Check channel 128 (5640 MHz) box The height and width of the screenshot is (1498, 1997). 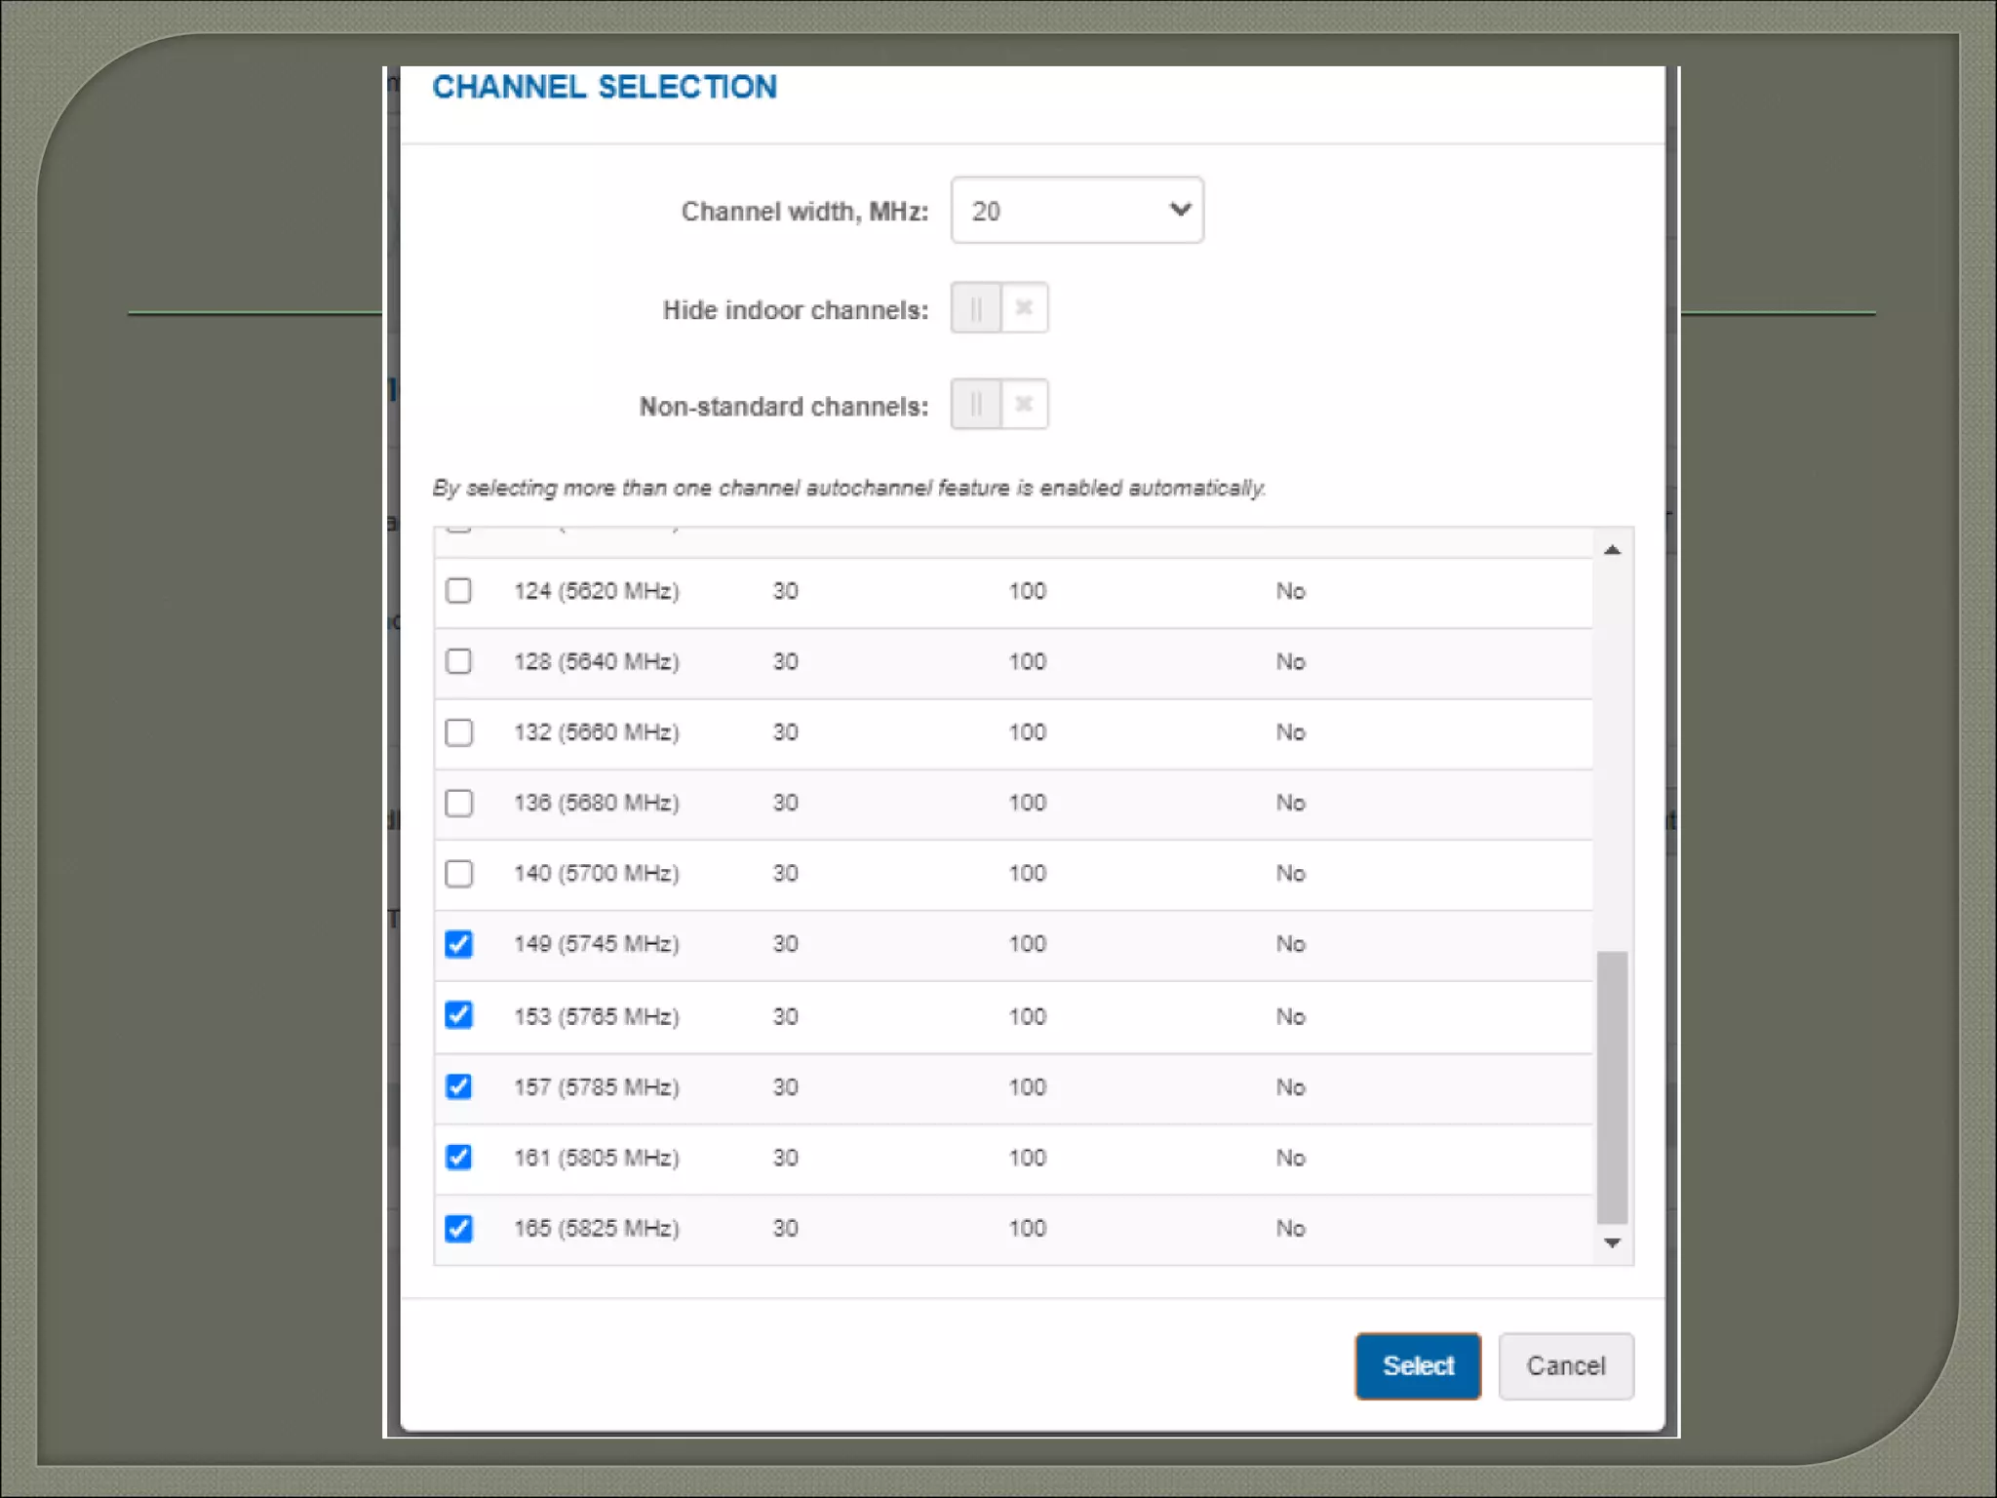(458, 661)
